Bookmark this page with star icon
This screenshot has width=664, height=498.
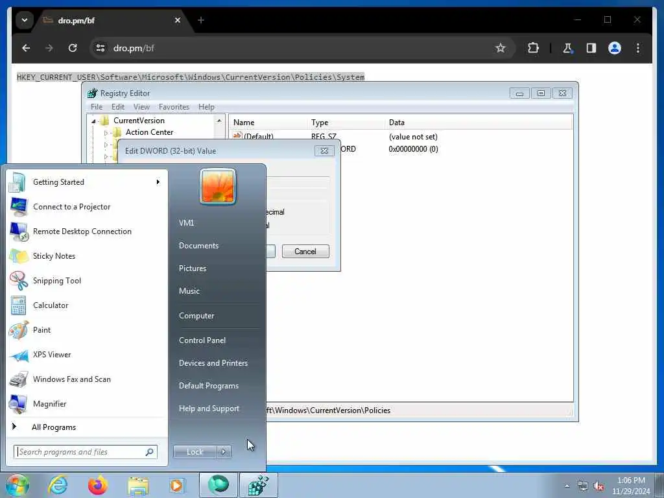(501, 48)
